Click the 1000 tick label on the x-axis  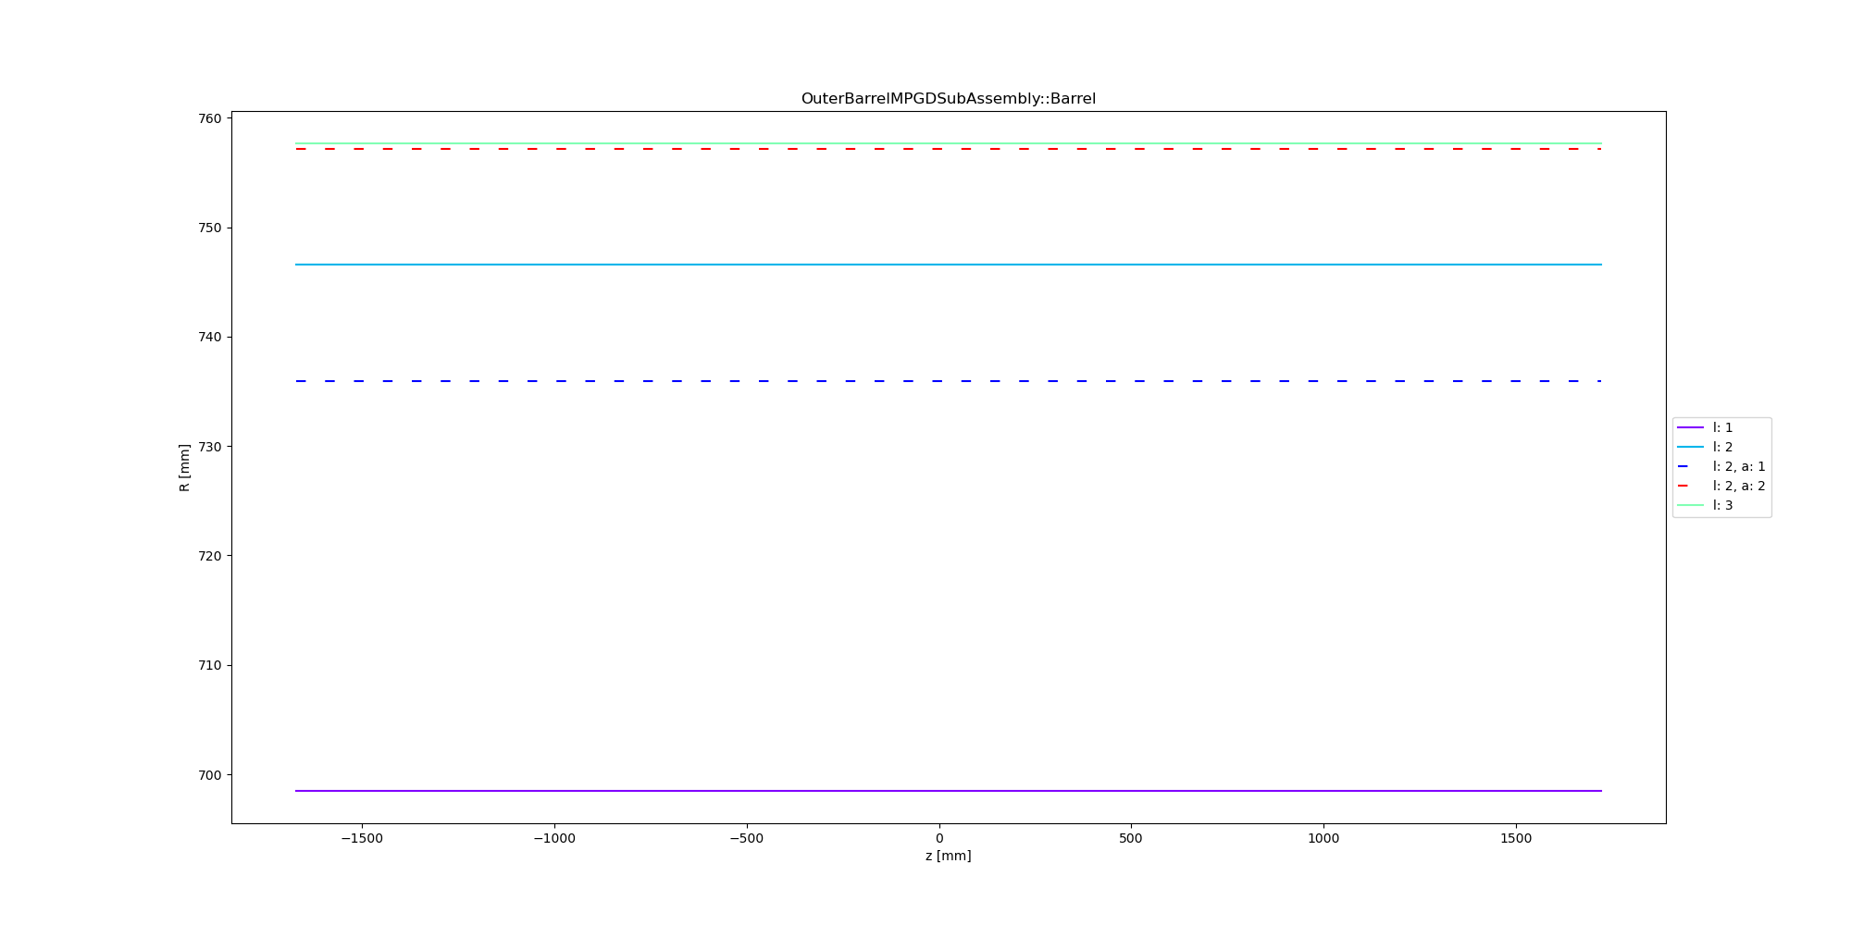click(1323, 838)
